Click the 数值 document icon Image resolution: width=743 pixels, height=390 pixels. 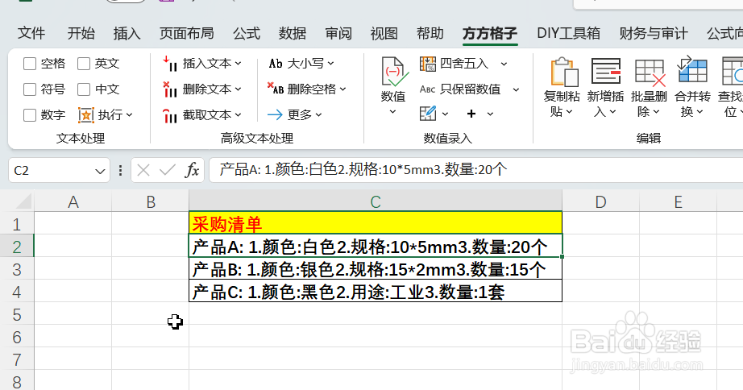coord(394,72)
